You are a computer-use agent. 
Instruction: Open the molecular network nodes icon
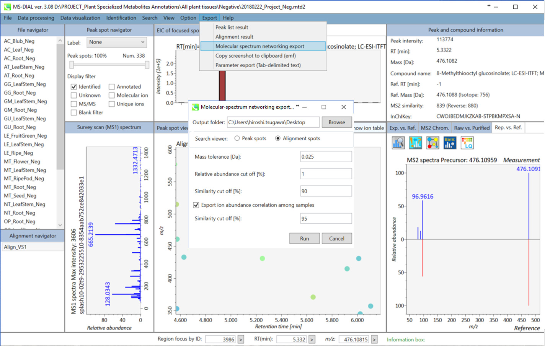click(x=432, y=143)
